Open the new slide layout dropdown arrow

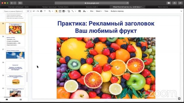tap(31, 11)
